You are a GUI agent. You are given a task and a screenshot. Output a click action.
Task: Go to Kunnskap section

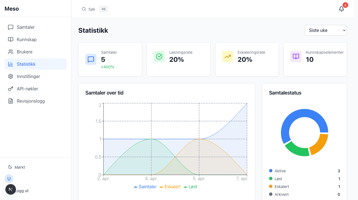[27, 39]
